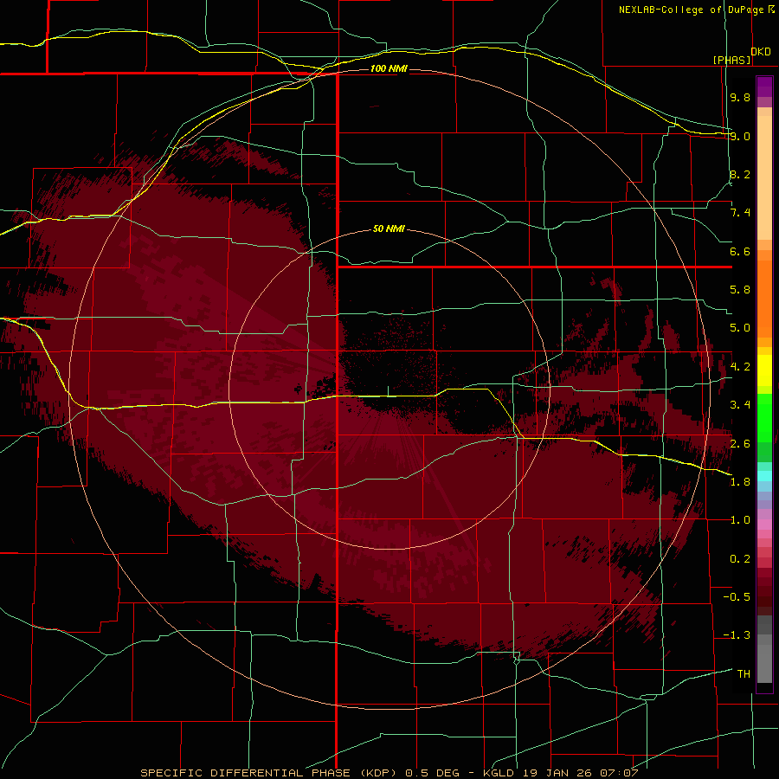The height and width of the screenshot is (779, 779).
Task: Click the TH threshold label
Action: coord(744,674)
